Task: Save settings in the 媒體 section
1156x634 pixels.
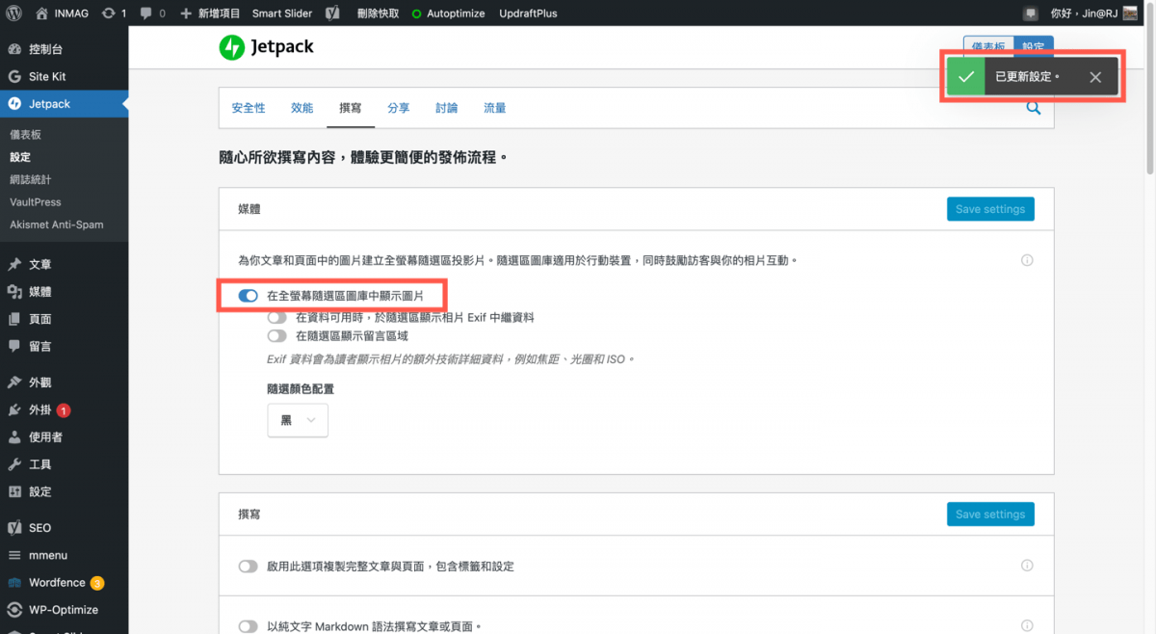Action: pos(990,209)
